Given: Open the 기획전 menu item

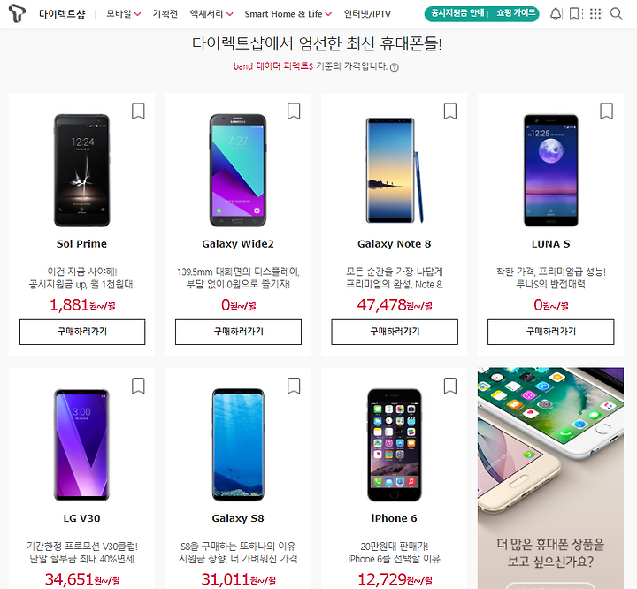Looking at the screenshot, I should (165, 14).
